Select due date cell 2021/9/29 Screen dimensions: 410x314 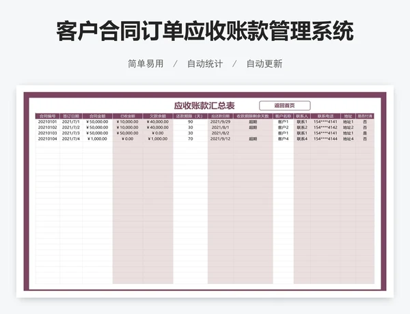tap(221, 122)
